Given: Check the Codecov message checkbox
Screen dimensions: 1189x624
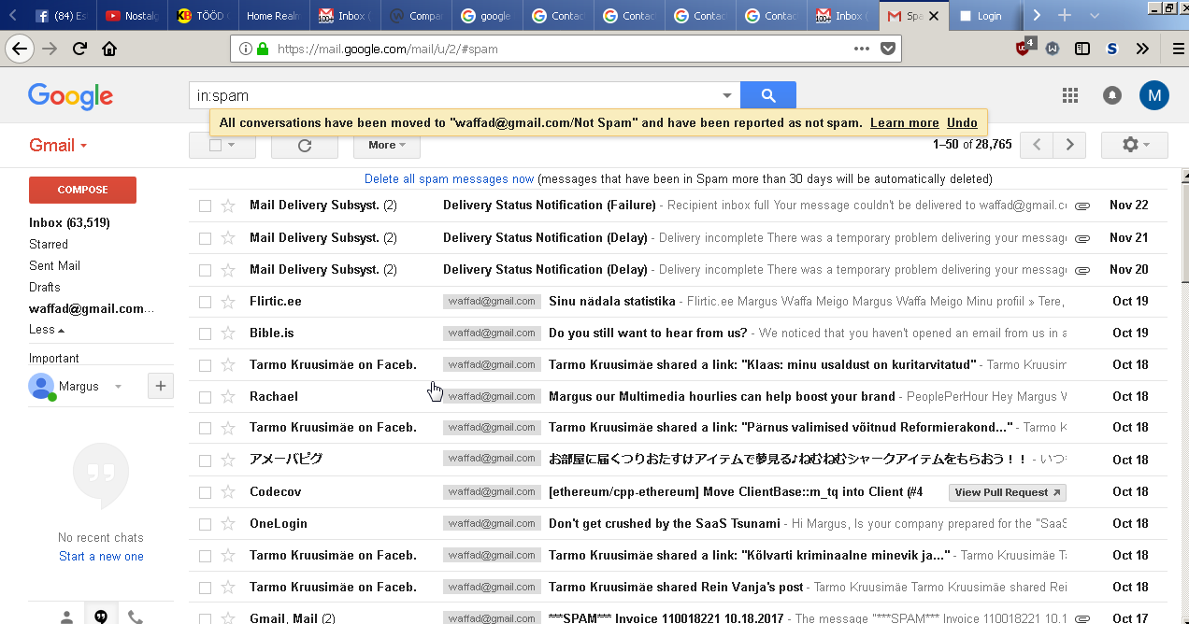Looking at the screenshot, I should [205, 492].
